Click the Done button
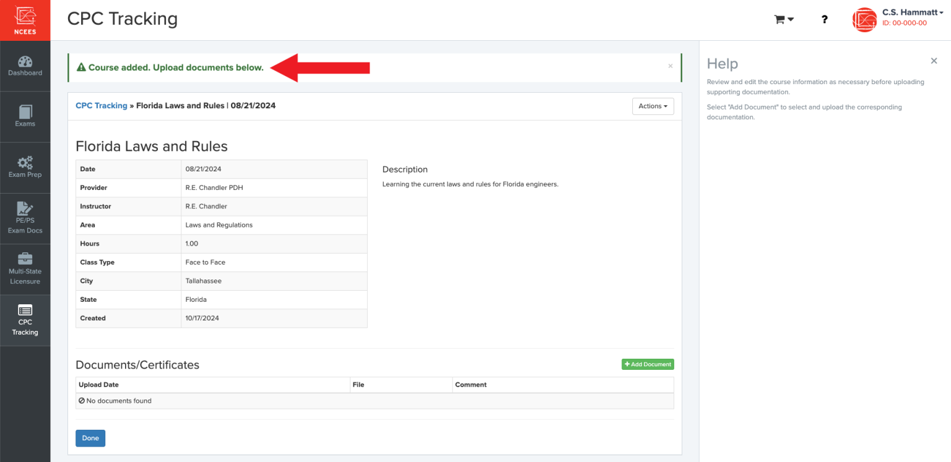This screenshot has height=462, width=951. click(90, 438)
